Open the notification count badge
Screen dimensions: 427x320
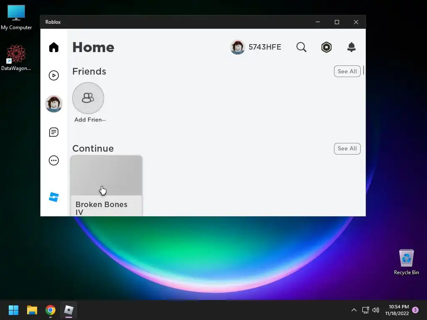pos(415,310)
